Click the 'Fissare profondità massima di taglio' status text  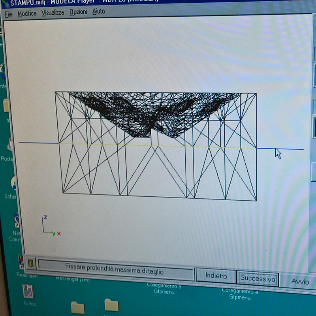[114, 269]
